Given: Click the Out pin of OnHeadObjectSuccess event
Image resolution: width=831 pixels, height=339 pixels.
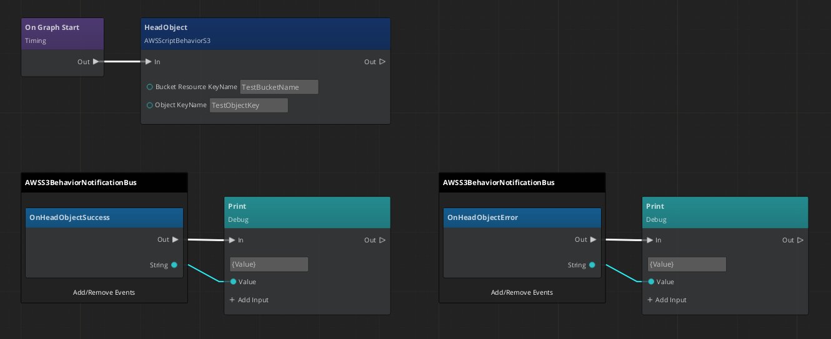Looking at the screenshot, I should click(175, 239).
